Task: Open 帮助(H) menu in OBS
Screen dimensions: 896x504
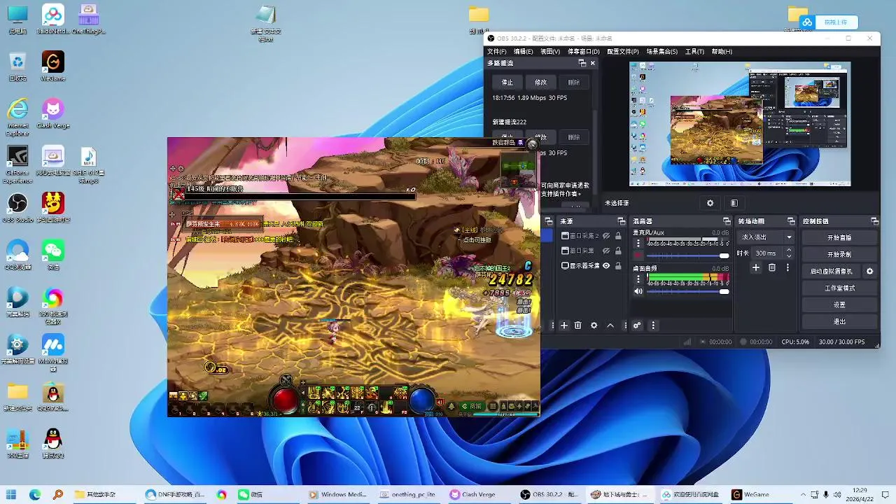Action: click(x=722, y=52)
